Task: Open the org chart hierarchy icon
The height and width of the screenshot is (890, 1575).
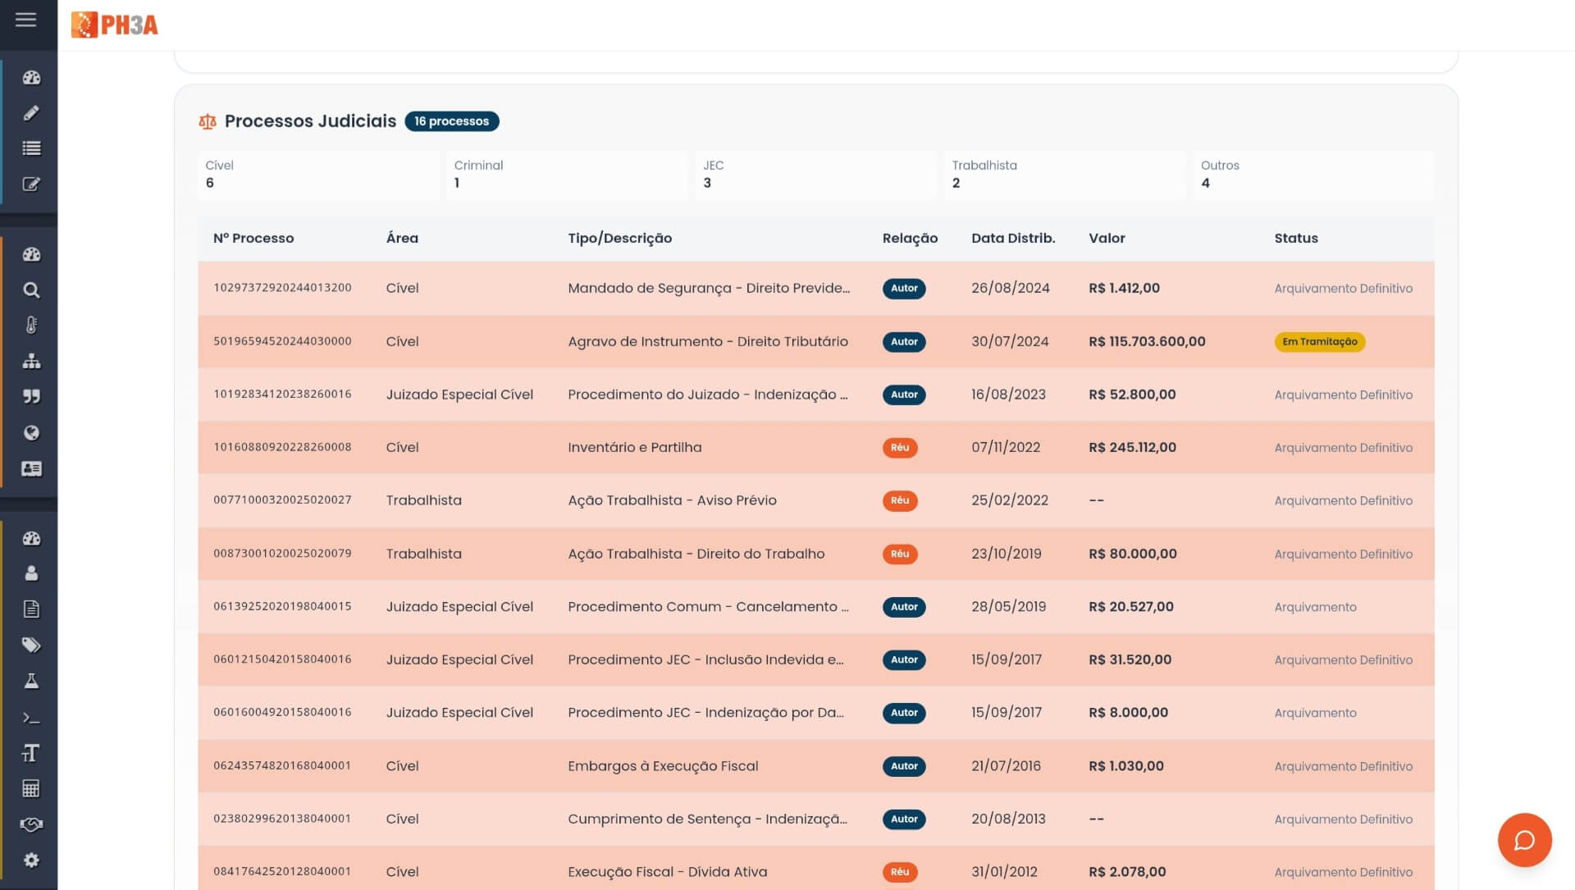Action: tap(31, 362)
